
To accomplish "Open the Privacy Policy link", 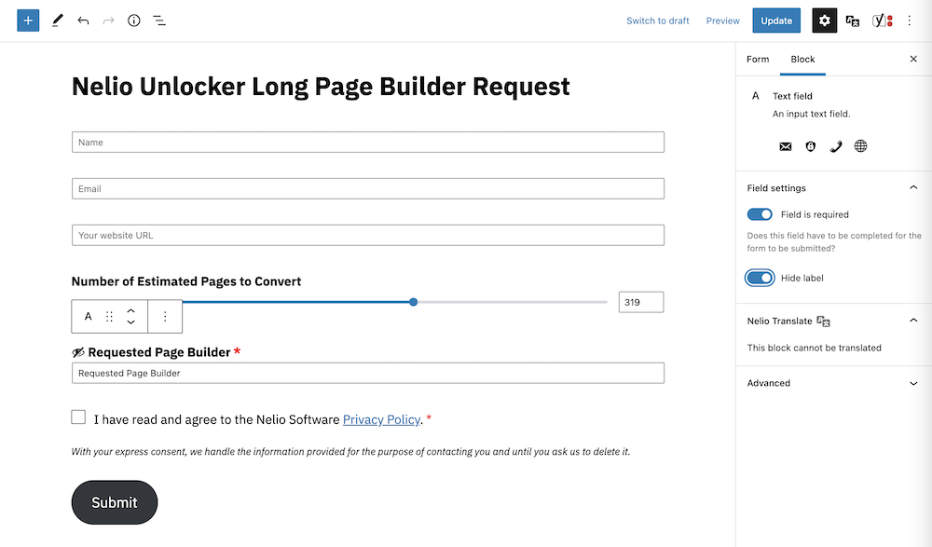I will [381, 419].
